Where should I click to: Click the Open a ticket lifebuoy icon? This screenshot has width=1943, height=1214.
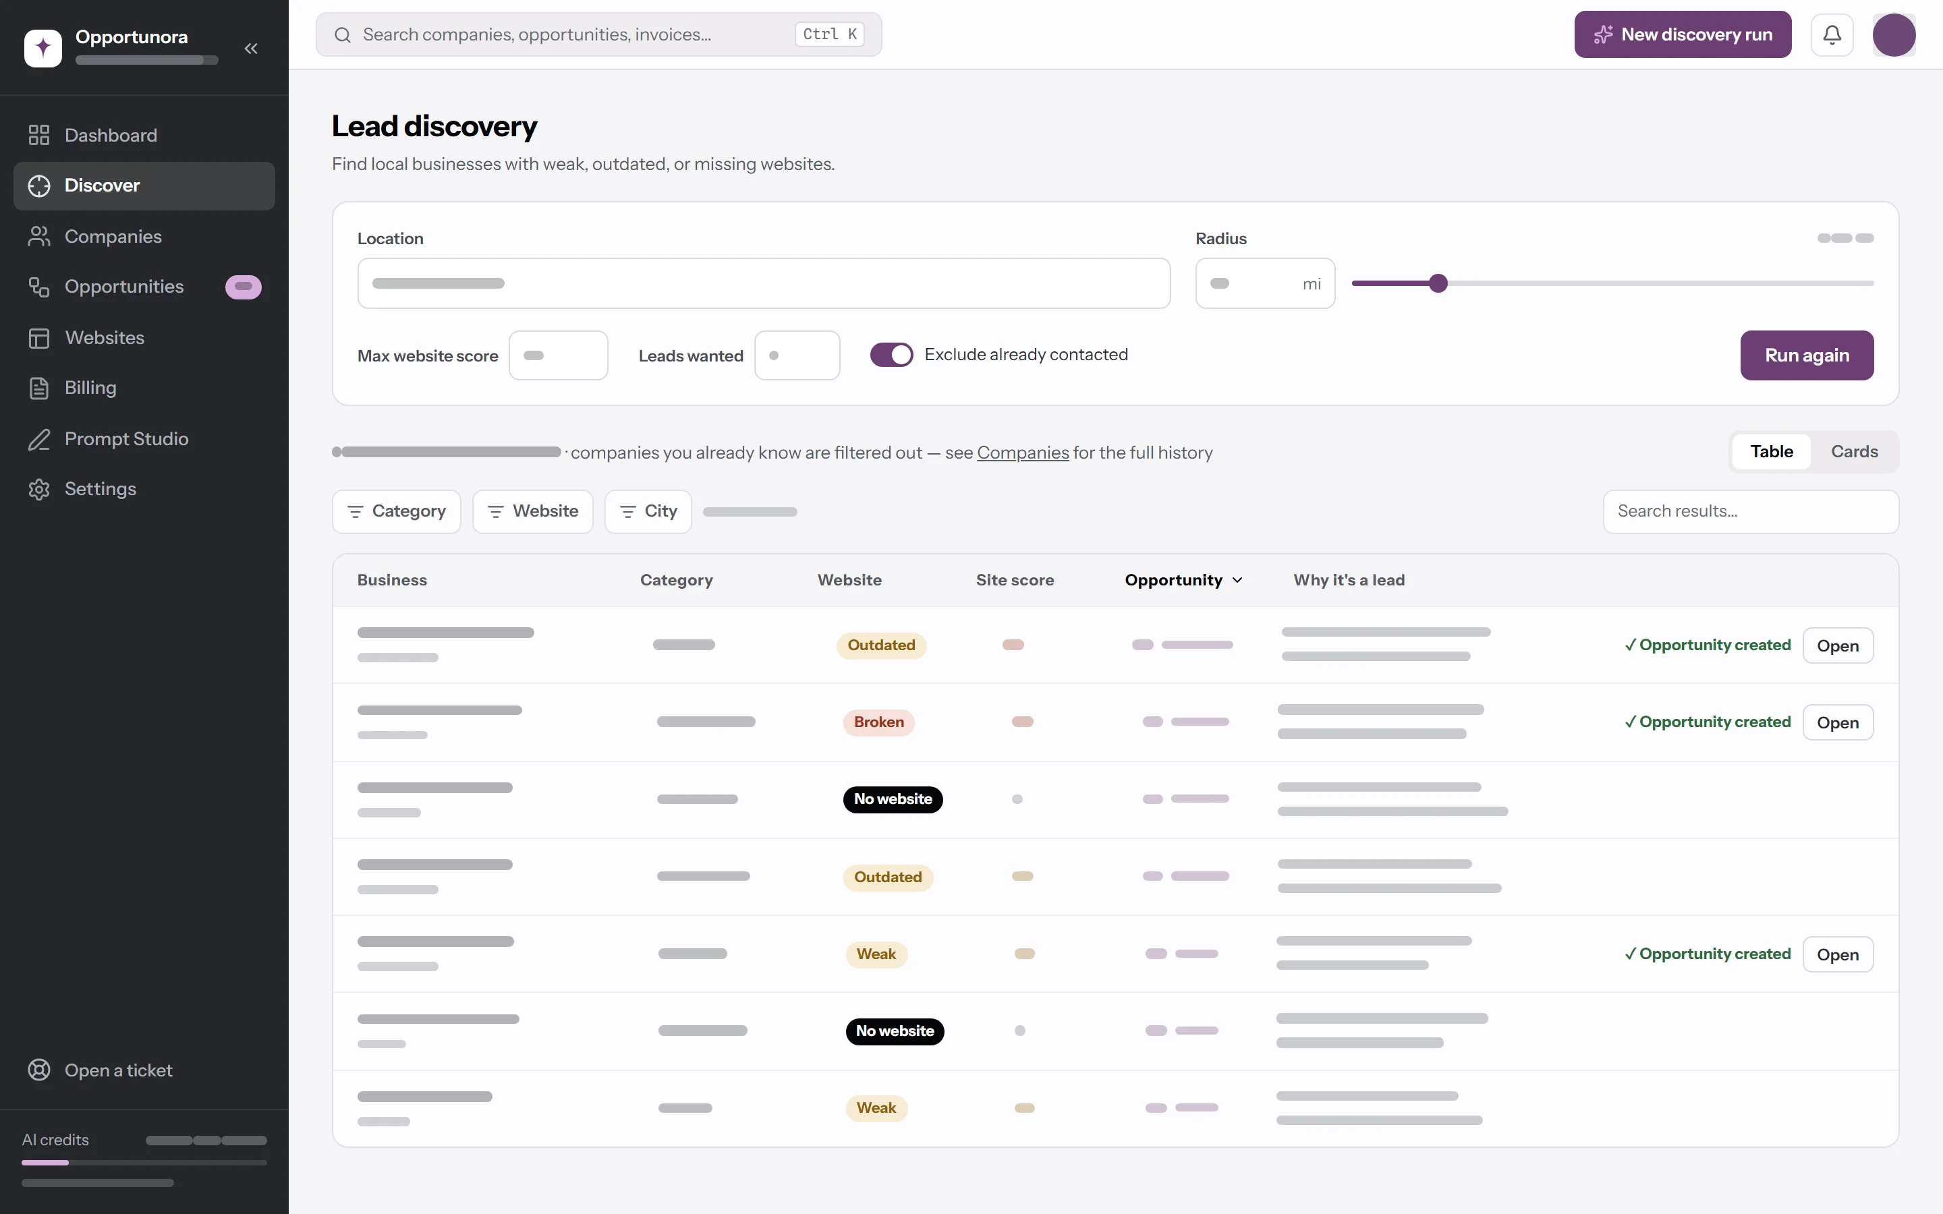(38, 1070)
